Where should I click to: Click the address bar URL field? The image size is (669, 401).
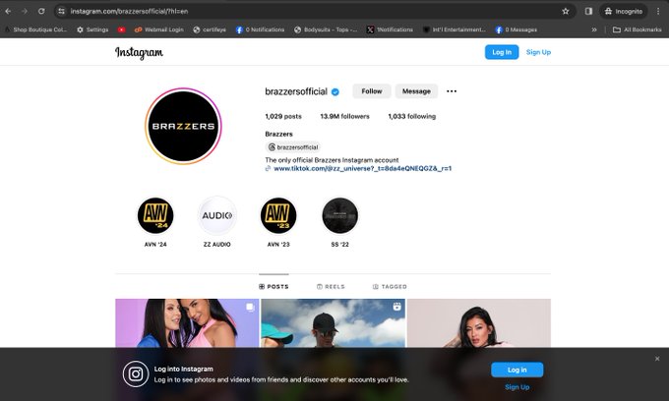pyautogui.click(x=314, y=11)
